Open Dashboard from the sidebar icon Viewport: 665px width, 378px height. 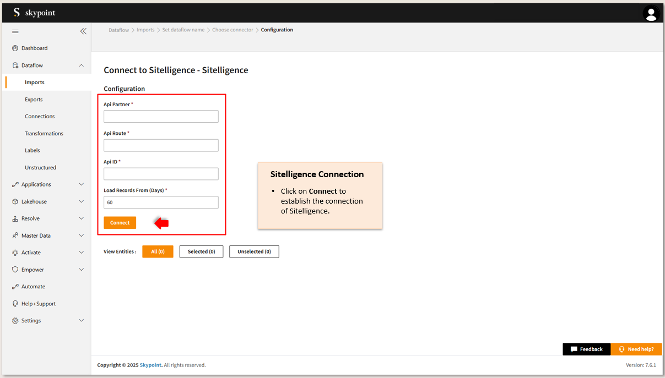point(15,48)
